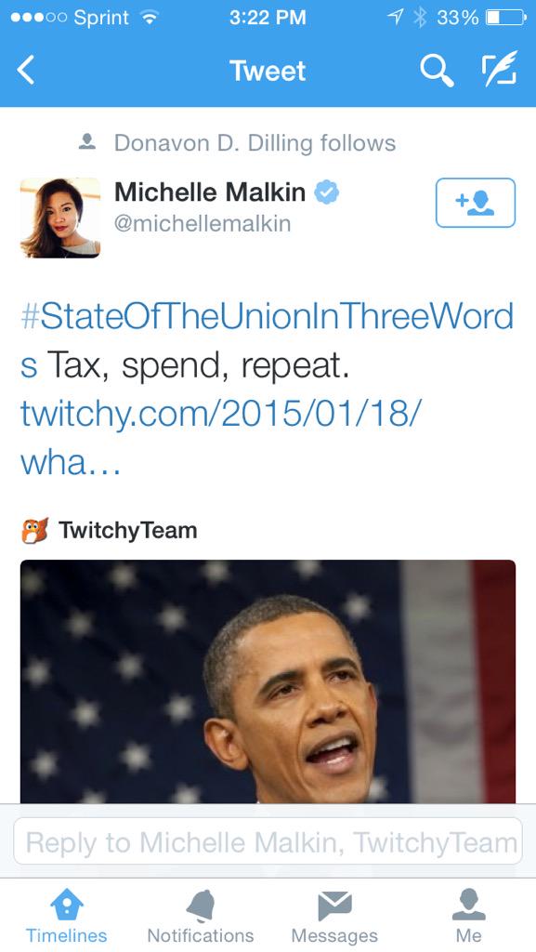
Task: Tap the Michelle Malkin display name
Action: click(x=210, y=192)
